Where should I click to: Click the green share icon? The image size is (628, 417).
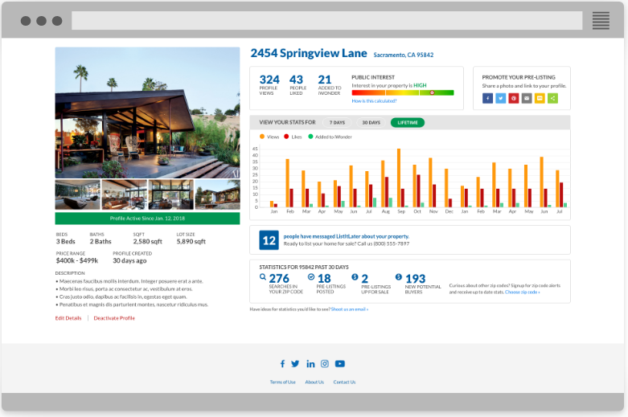click(x=553, y=98)
